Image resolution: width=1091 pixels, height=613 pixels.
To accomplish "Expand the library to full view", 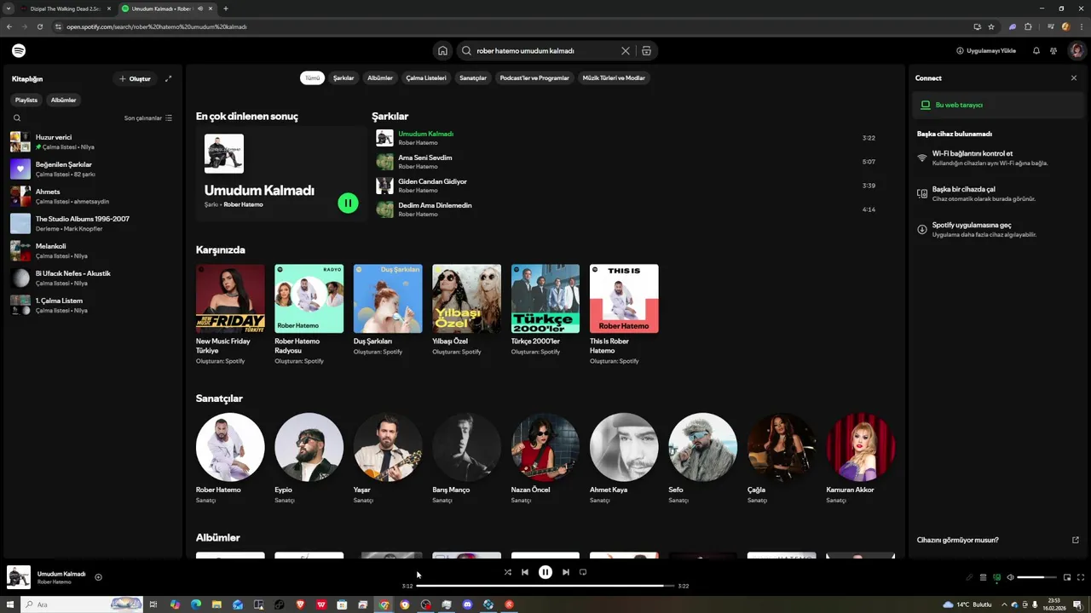I will [168, 78].
